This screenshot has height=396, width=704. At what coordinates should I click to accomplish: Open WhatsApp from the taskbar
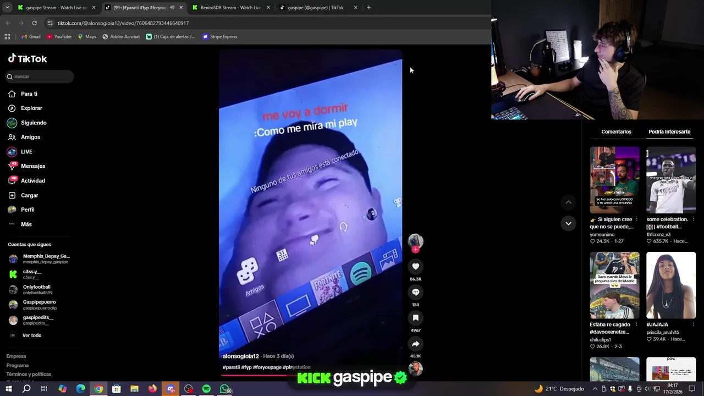click(x=224, y=389)
